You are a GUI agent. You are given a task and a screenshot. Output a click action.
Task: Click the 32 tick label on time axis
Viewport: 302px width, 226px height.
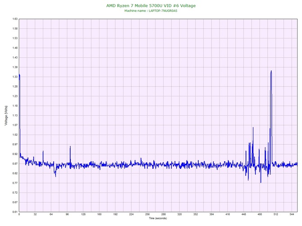[x=35, y=214]
